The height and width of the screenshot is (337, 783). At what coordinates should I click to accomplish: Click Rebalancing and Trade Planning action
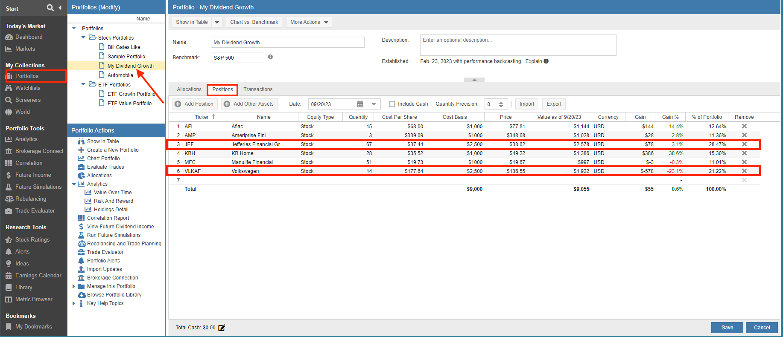(x=124, y=244)
